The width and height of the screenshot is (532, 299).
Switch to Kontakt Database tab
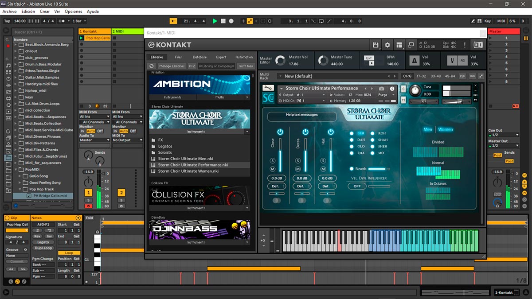(x=199, y=57)
